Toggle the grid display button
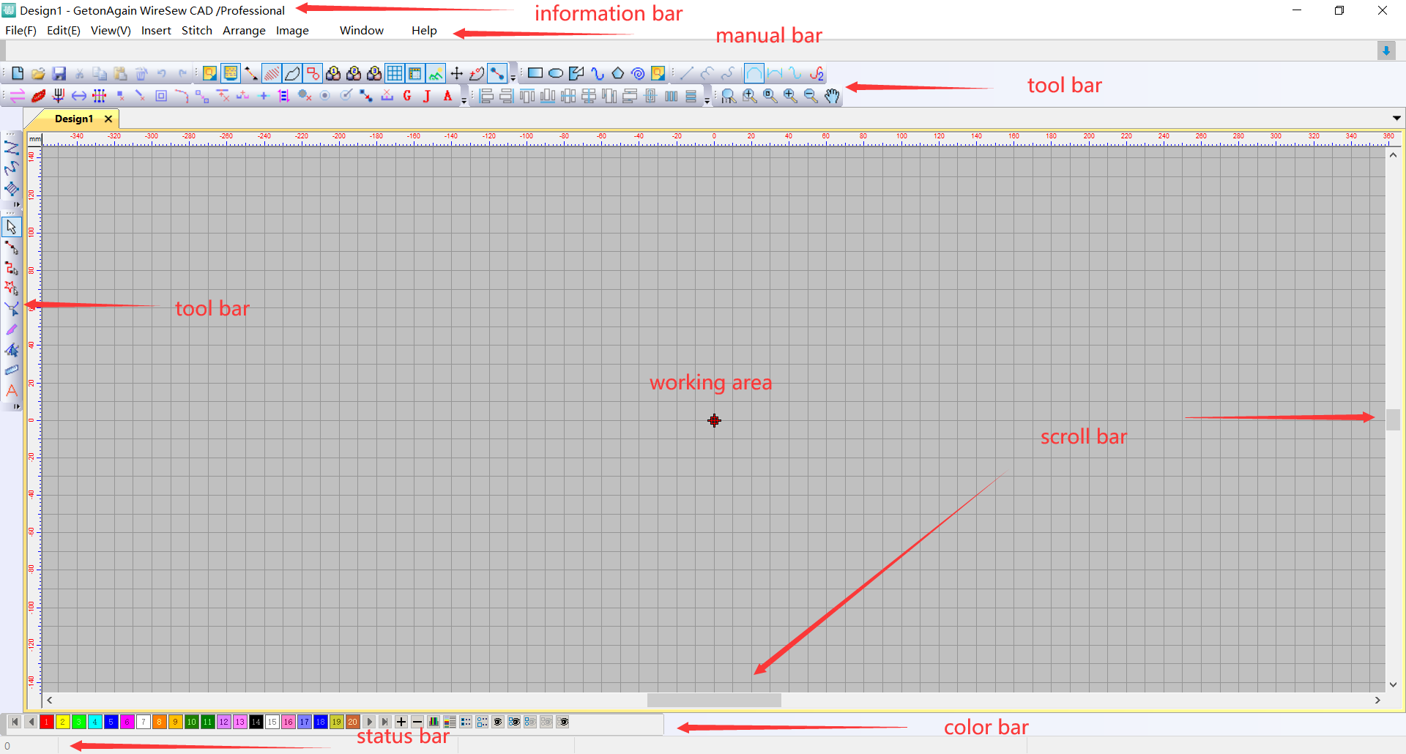Image resolution: width=1406 pixels, height=754 pixels. tap(395, 73)
